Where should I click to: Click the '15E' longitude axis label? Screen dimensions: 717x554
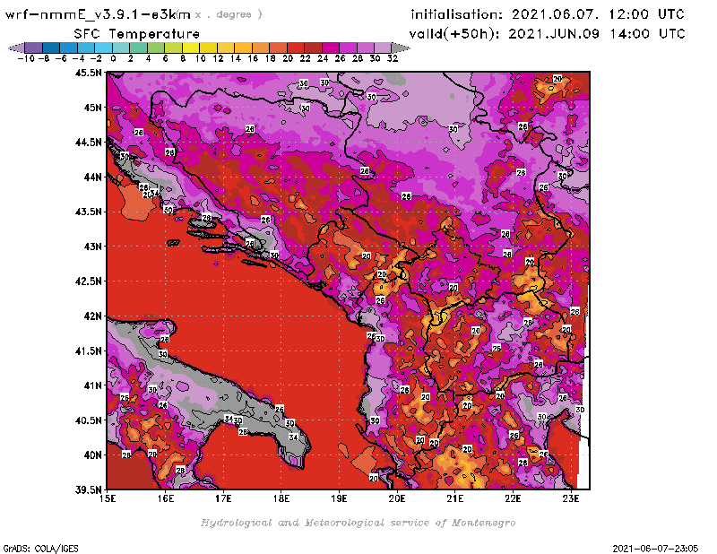tap(108, 498)
